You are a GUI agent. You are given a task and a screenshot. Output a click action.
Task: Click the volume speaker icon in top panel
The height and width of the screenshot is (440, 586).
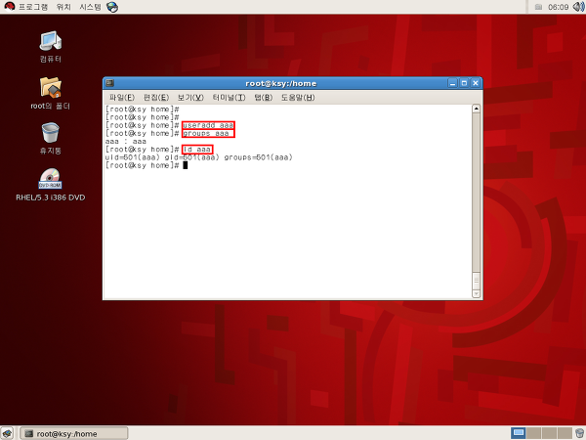[x=578, y=7]
